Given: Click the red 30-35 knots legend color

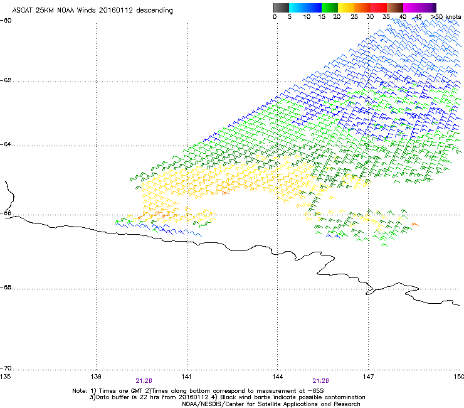Looking at the screenshot, I should coord(379,8).
